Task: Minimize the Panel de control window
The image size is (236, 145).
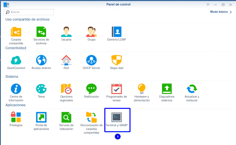Action: click(216, 5)
